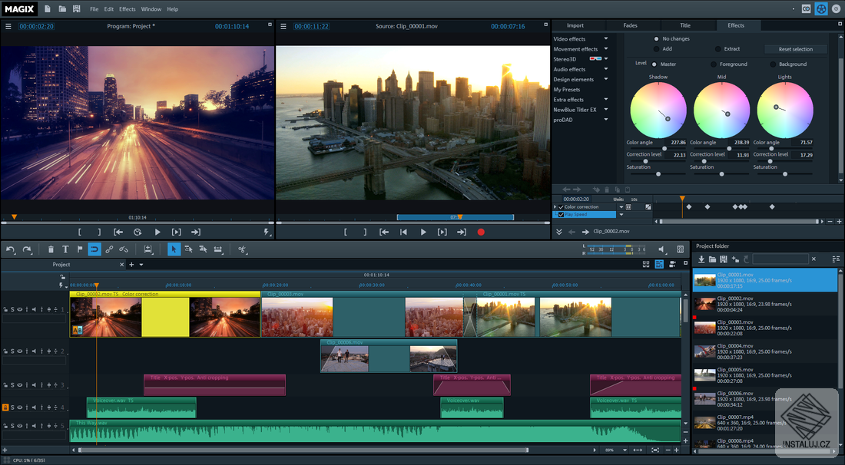Screen dimensions: 845x465
Task: Open the File menu
Action: [94, 9]
